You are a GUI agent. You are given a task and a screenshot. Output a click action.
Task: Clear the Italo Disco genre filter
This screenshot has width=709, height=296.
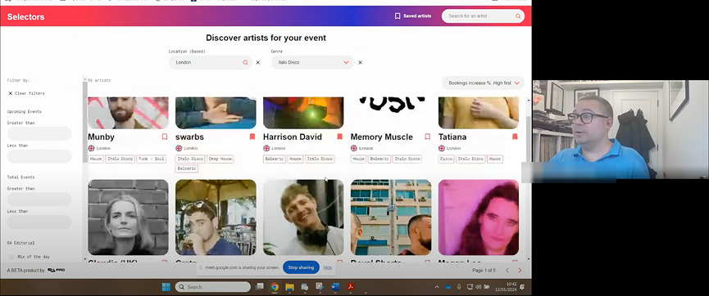(360, 63)
